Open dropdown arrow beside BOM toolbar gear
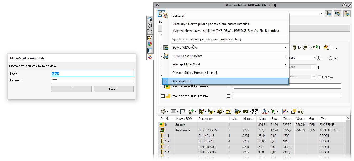The image size is (354, 161). [x=167, y=112]
